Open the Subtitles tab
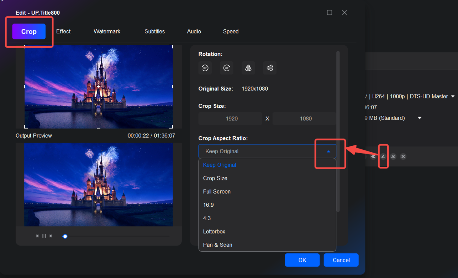This screenshot has width=458, height=278. point(154,31)
